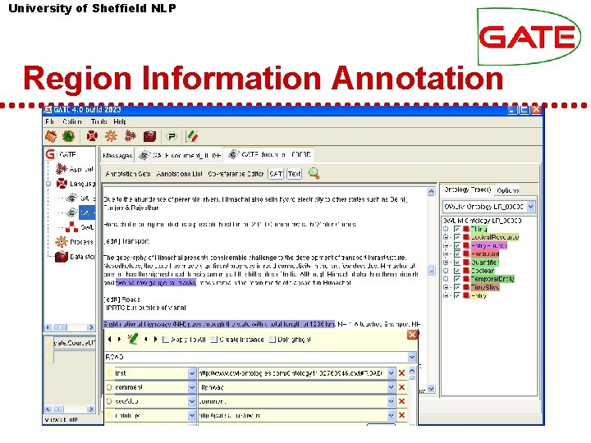591x443 pixels.
Task: Click the red X pencil delete annotation icon
Action: tap(132, 339)
